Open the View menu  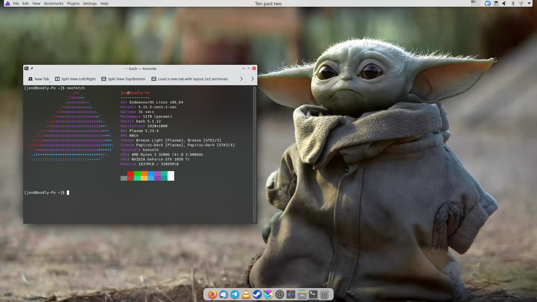[x=36, y=3]
